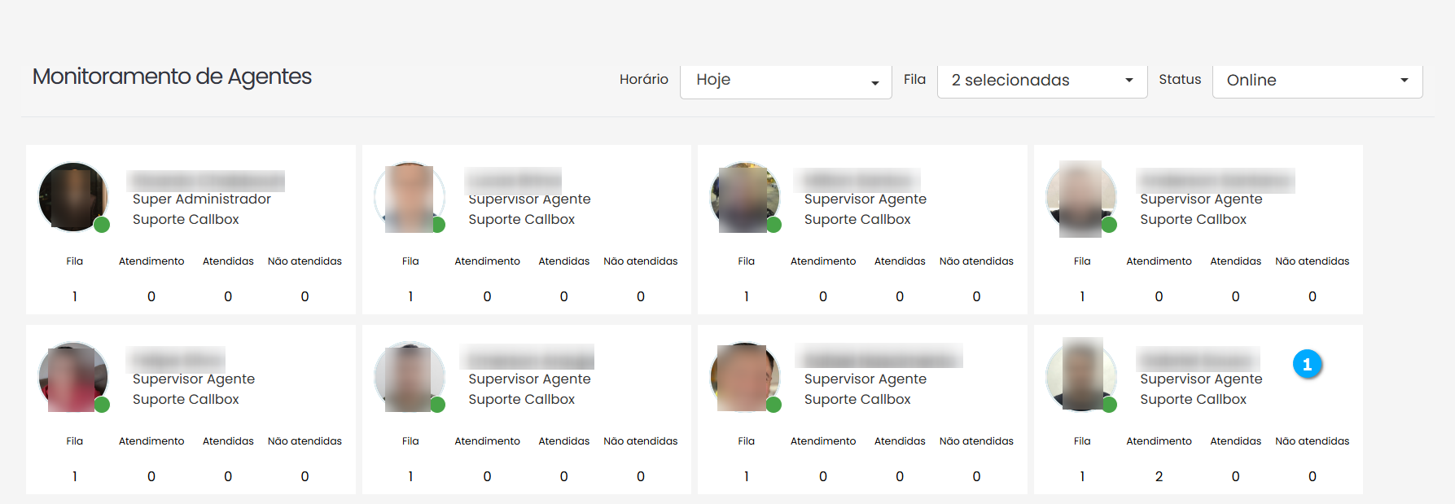The height and width of the screenshot is (504, 1455).
Task: Expand the Fila dropdown showing 2 selecionadas
Action: click(x=1041, y=81)
